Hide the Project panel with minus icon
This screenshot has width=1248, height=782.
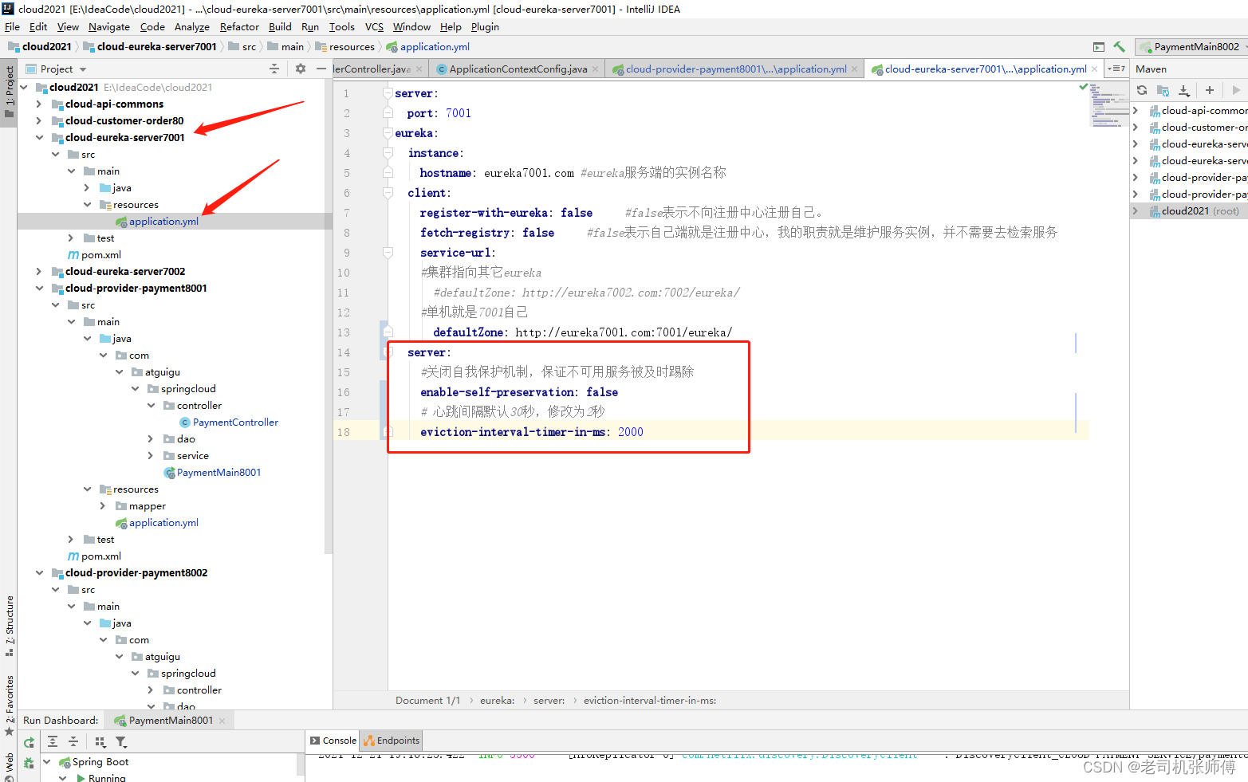pyautogui.click(x=321, y=69)
